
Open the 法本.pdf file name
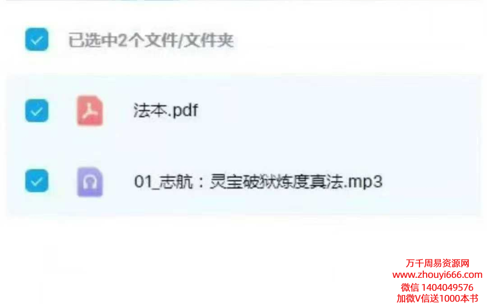click(166, 110)
